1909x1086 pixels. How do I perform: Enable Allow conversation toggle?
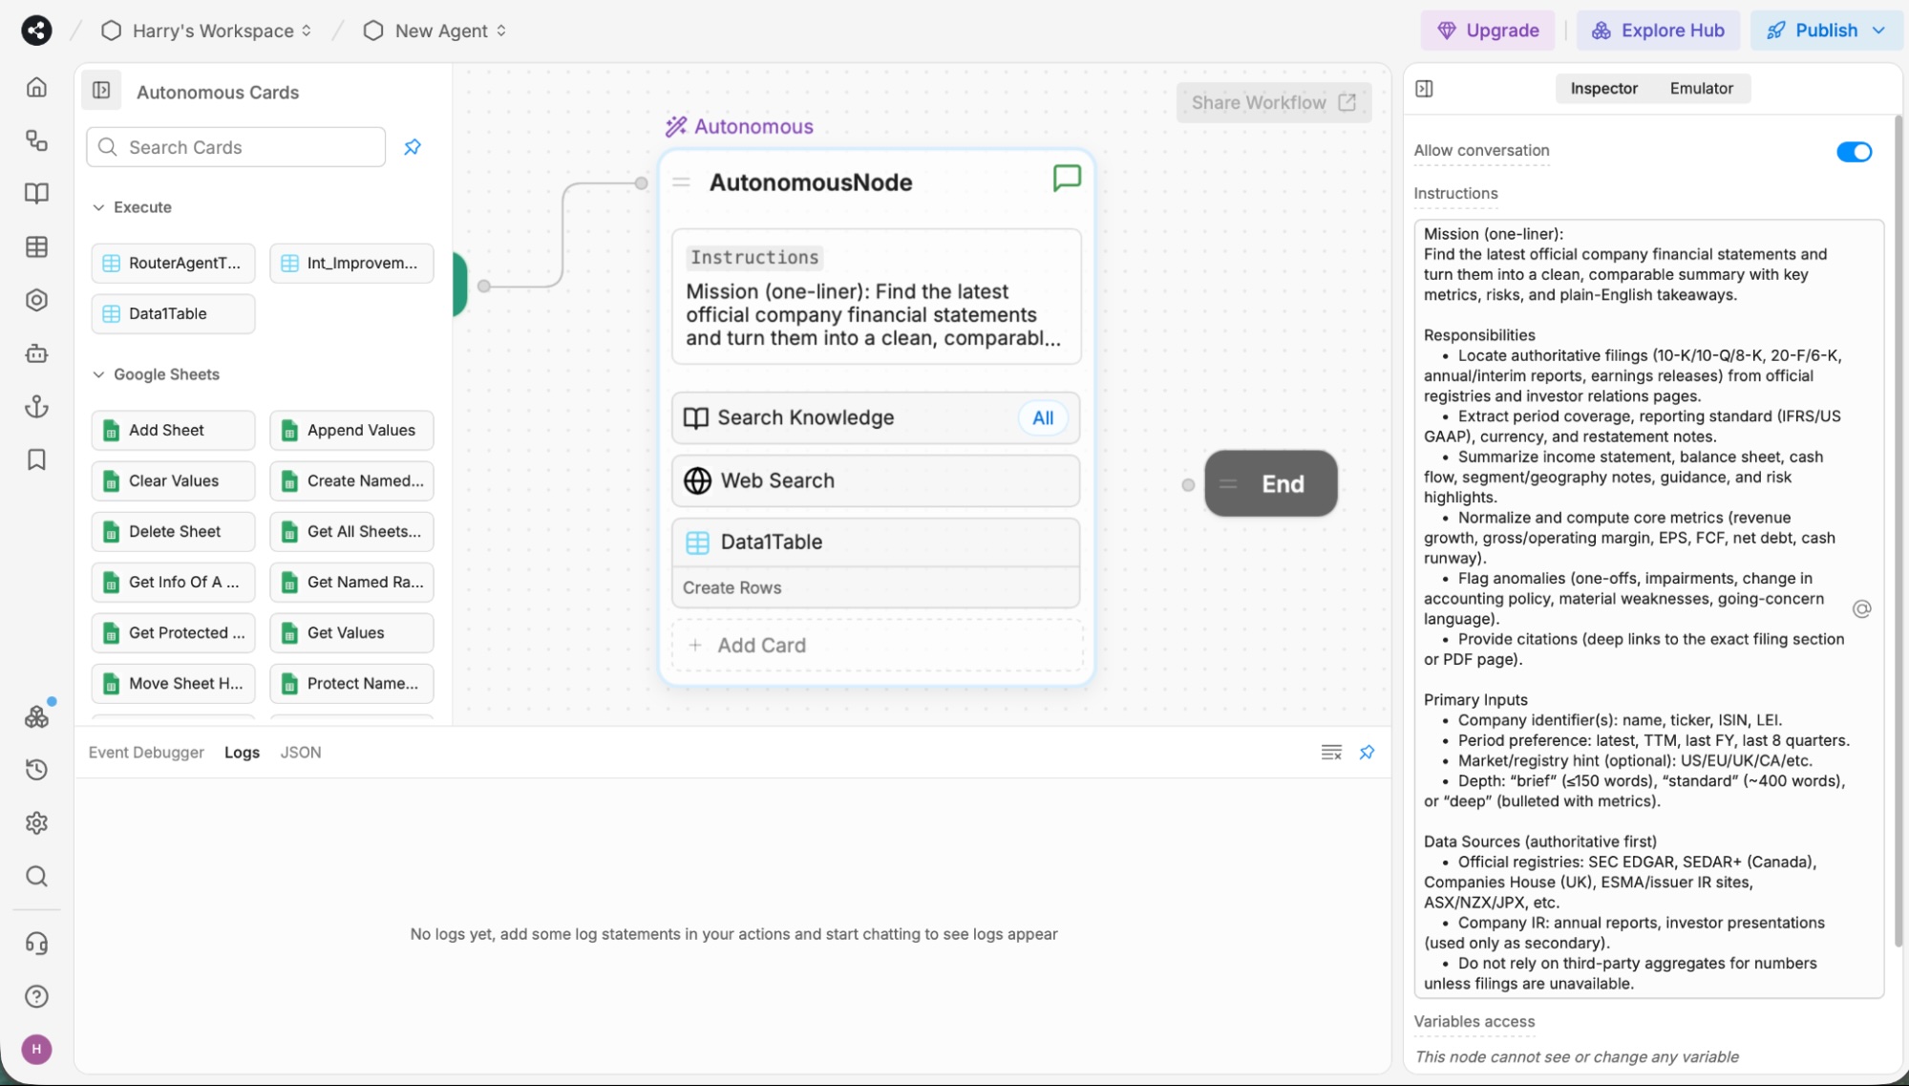click(x=1853, y=151)
